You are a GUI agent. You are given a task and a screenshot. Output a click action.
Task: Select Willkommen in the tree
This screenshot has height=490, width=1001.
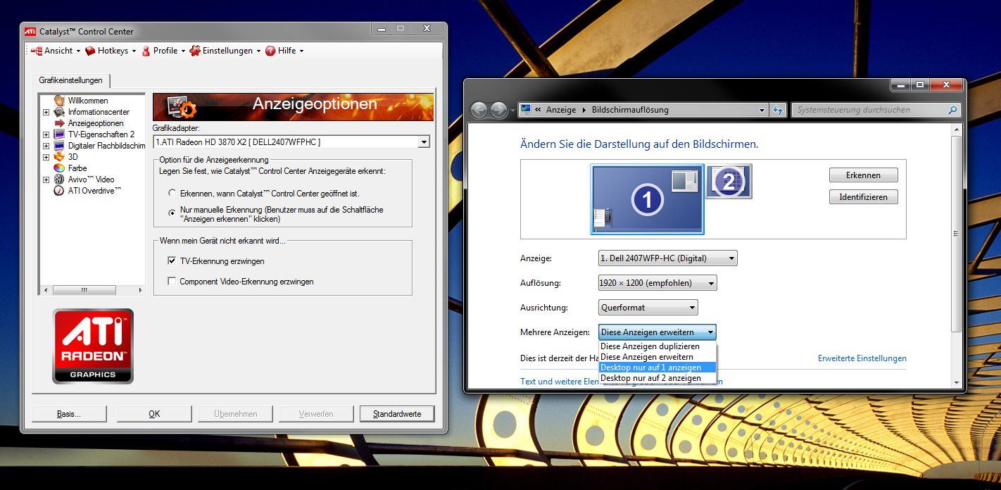(x=88, y=101)
